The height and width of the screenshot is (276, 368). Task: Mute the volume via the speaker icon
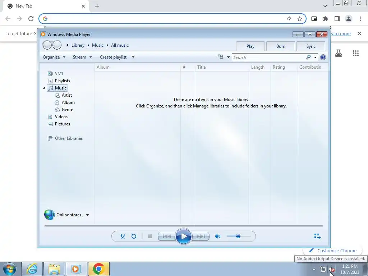point(217,236)
